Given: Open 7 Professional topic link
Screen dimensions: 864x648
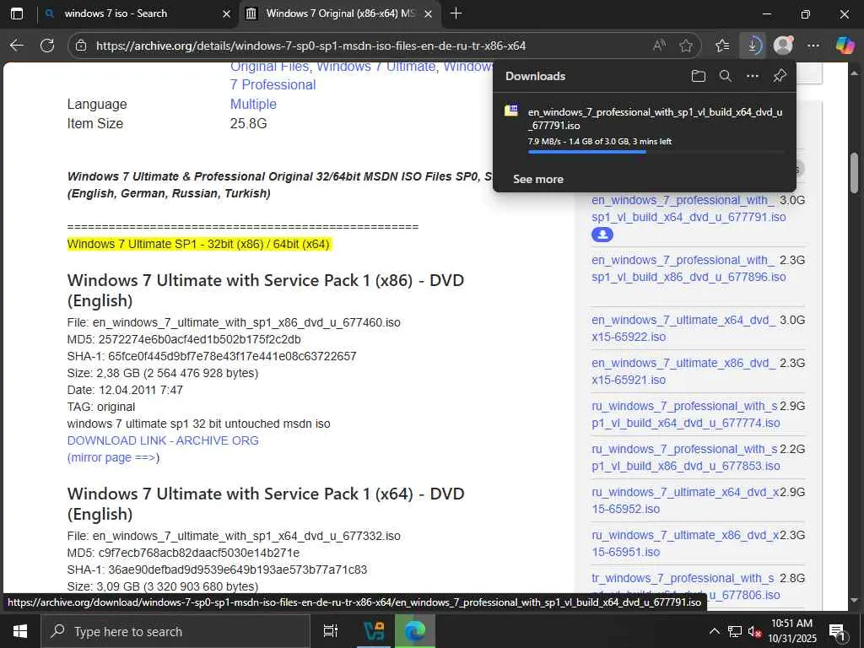Looking at the screenshot, I should (x=273, y=85).
